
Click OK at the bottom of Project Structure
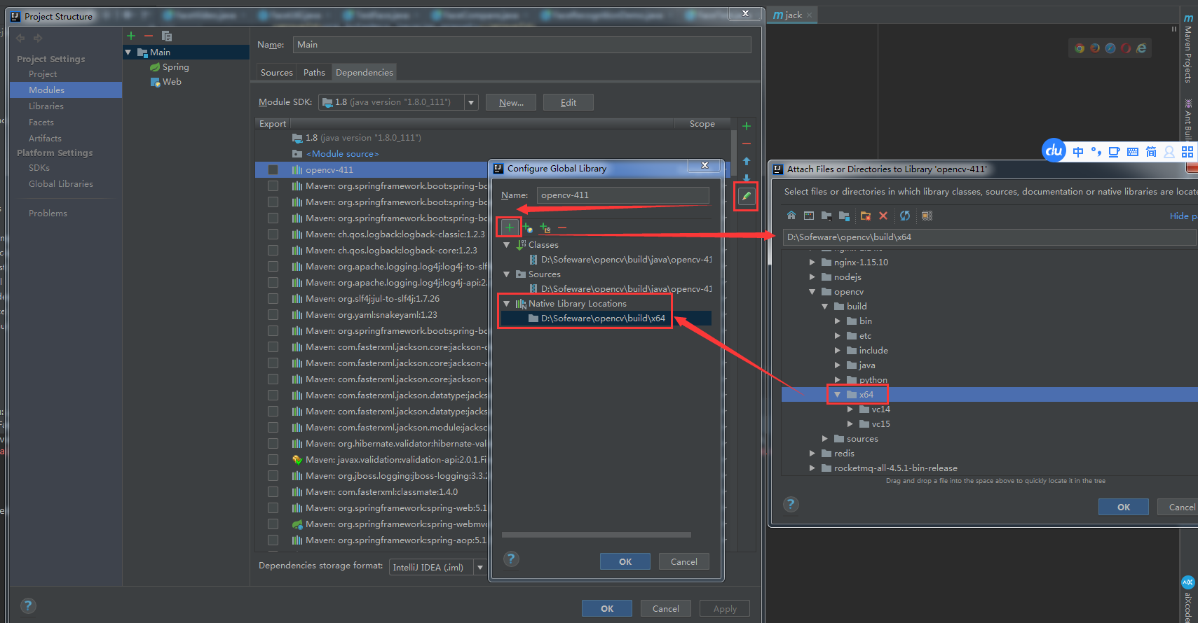[x=607, y=608]
